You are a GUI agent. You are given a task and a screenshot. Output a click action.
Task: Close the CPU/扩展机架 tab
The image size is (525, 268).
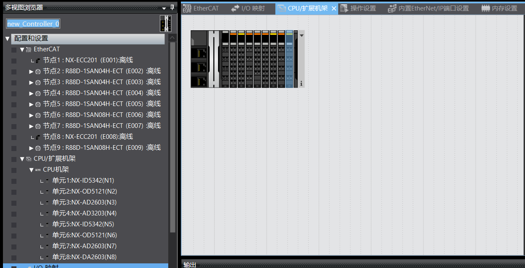(x=334, y=8)
